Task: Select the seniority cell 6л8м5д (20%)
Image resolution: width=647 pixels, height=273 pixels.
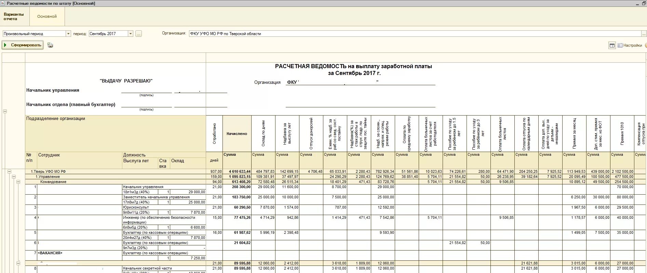Action: point(140,227)
